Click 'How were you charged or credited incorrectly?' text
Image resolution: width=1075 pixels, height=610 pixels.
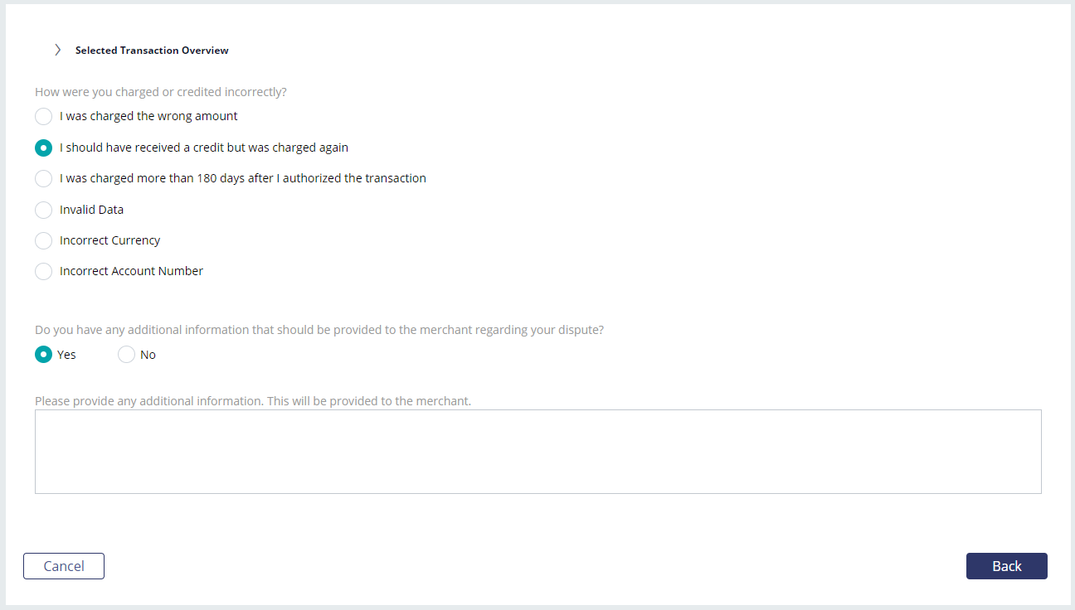pyautogui.click(x=161, y=92)
